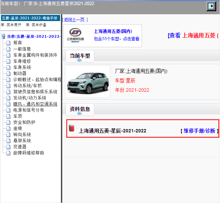
Task: Open 驾驶员信息和娱乐系统 section
Action: (35, 92)
